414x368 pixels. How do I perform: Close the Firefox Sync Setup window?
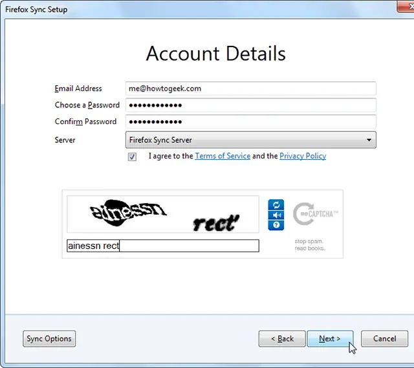coord(407,6)
